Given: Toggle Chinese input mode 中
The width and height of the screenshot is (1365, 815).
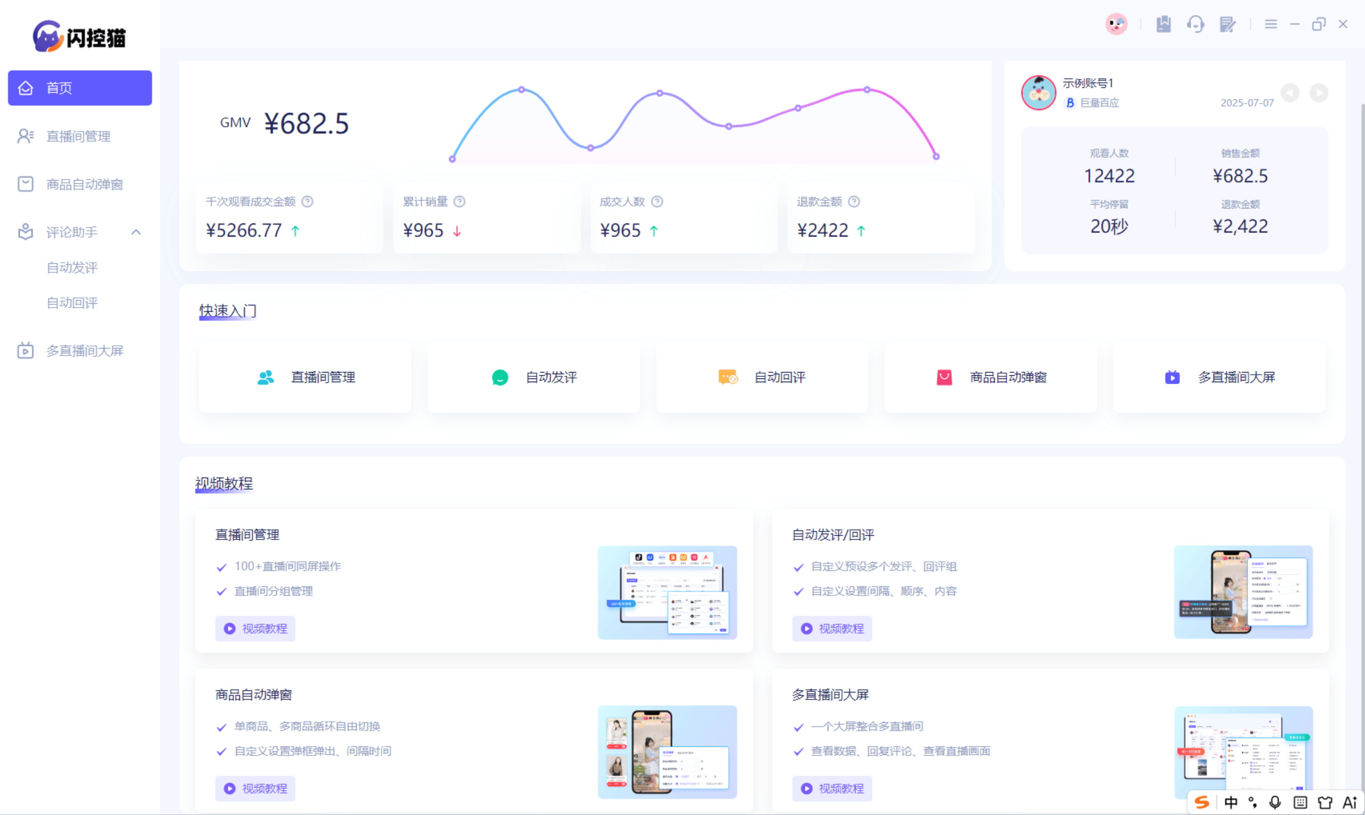Looking at the screenshot, I should coord(1231,802).
